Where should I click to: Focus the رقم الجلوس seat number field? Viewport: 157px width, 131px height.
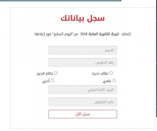(83, 62)
